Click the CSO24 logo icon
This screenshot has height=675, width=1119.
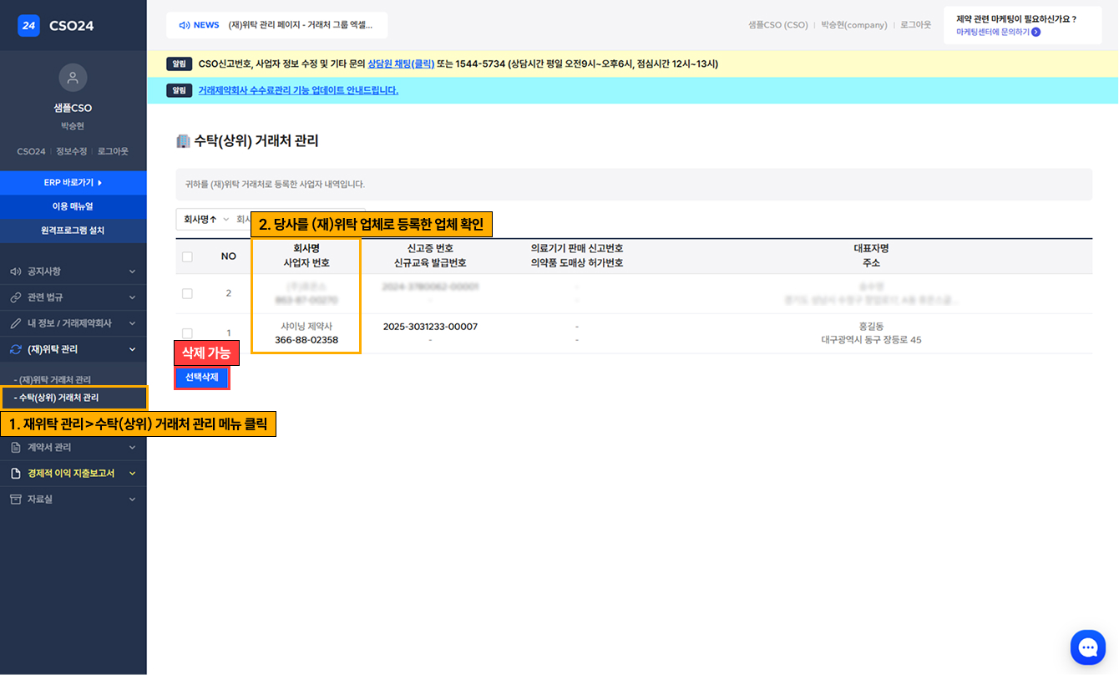tap(29, 26)
